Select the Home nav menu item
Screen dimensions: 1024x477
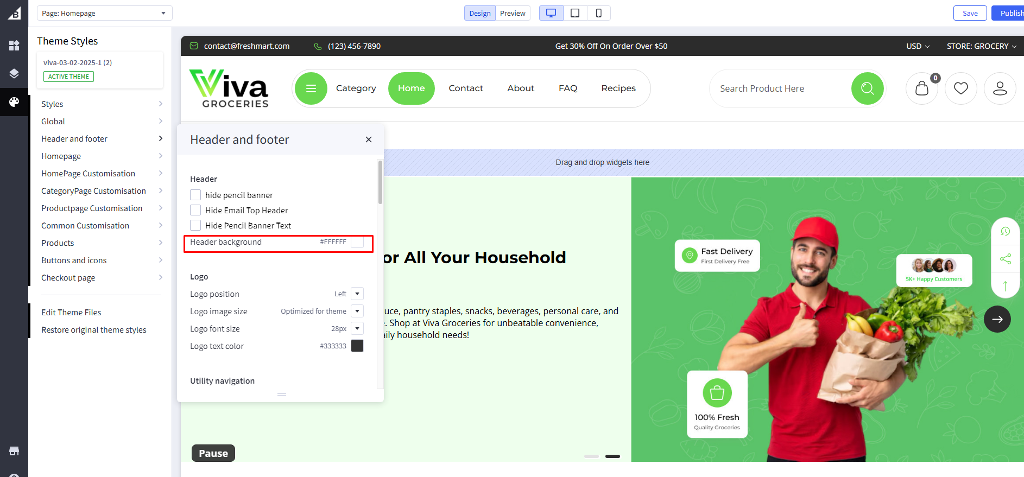pos(412,88)
